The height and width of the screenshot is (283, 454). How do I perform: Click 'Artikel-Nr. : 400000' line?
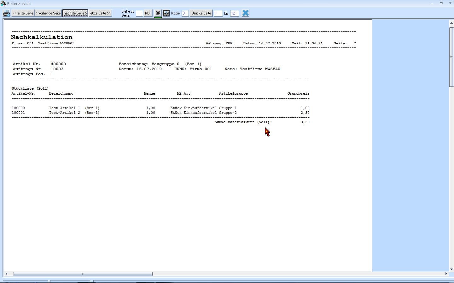click(39, 64)
